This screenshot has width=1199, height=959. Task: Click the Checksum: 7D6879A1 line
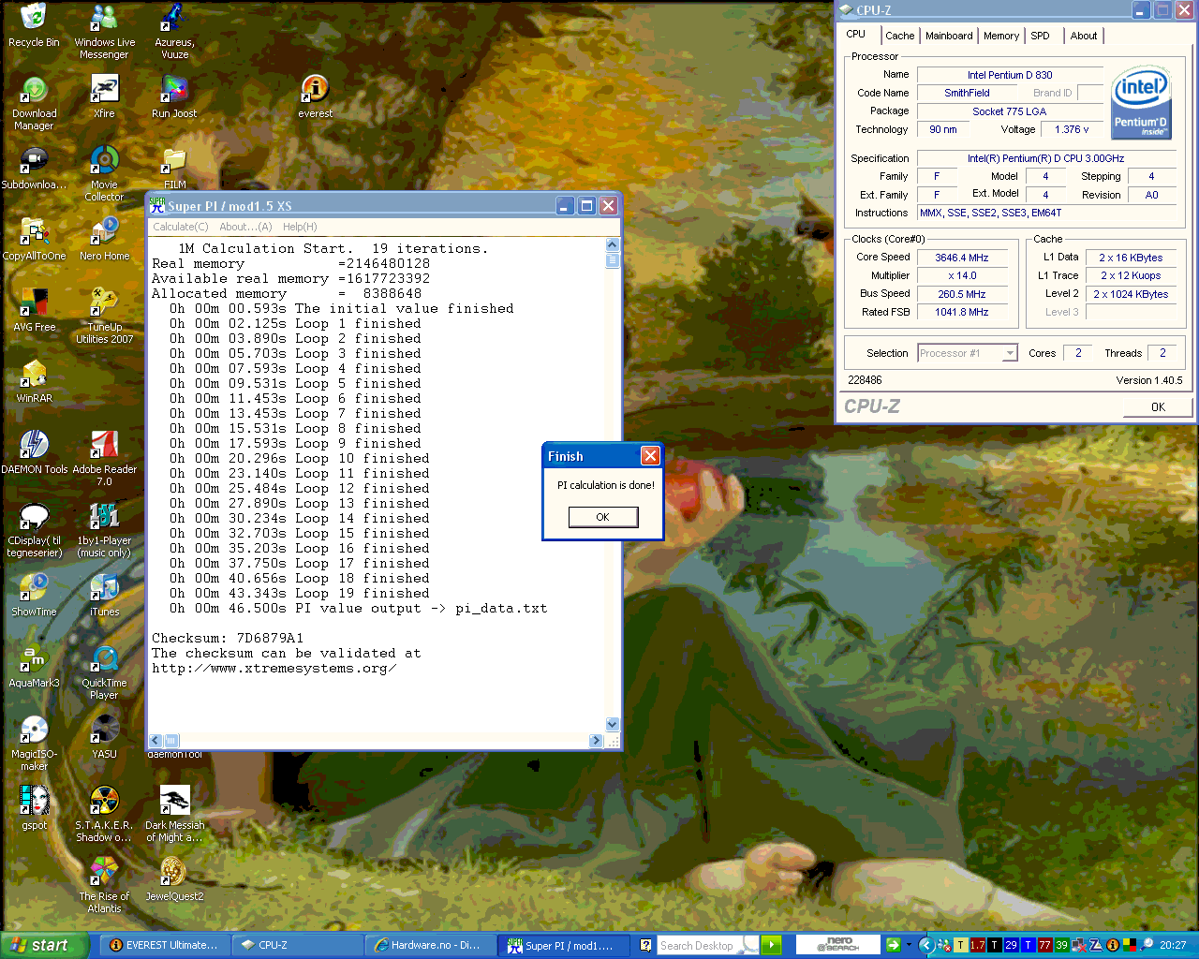pyautogui.click(x=228, y=639)
